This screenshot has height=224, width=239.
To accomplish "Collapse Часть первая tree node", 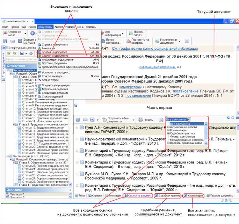I will tap(8, 70).
